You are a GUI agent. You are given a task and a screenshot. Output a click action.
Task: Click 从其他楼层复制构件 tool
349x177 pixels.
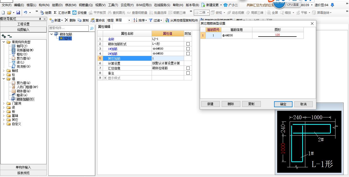(182, 20)
